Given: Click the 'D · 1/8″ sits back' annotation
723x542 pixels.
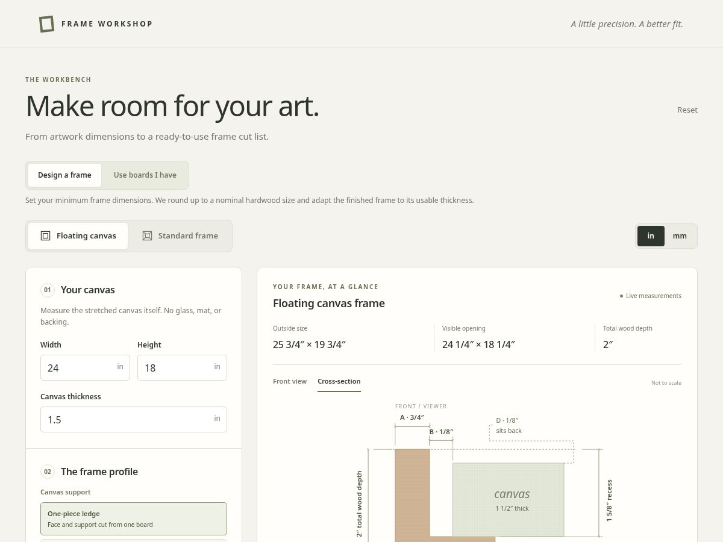Looking at the screenshot, I should coord(509,425).
